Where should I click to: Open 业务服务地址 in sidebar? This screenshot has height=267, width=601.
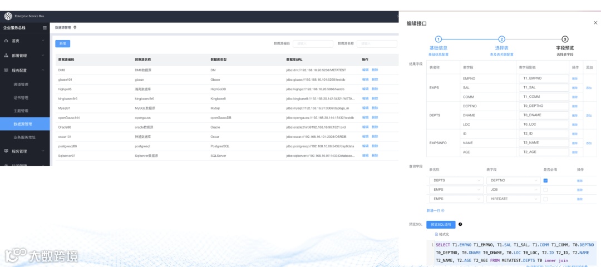(25, 137)
